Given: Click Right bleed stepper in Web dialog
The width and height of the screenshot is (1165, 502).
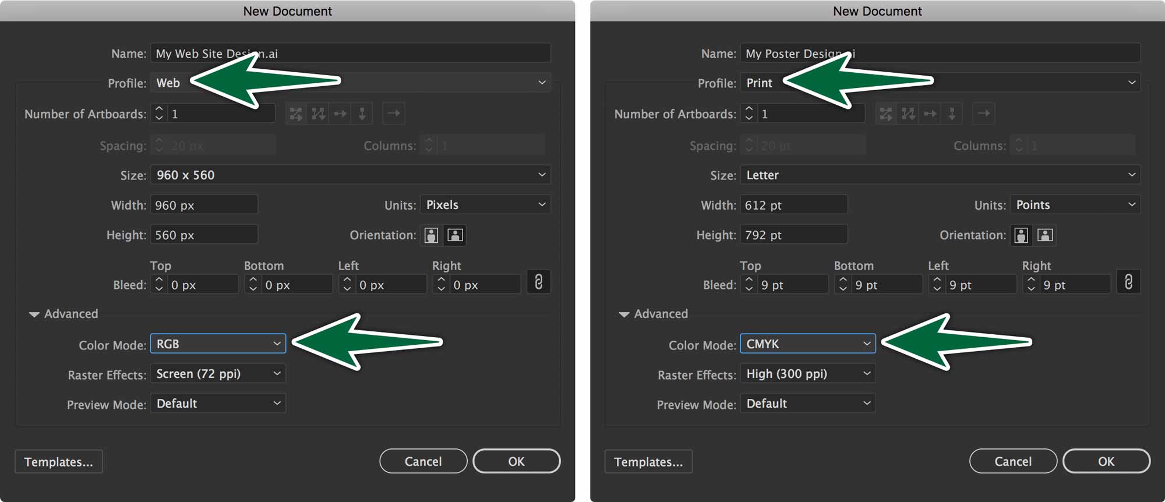Looking at the screenshot, I should click(441, 284).
